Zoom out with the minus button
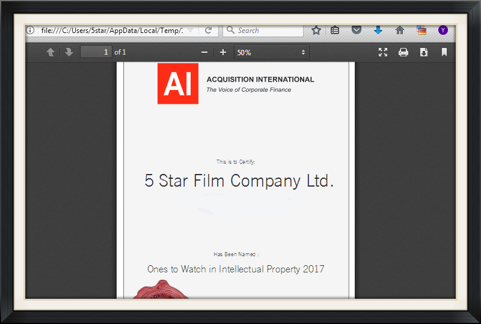481x324 pixels. point(204,52)
